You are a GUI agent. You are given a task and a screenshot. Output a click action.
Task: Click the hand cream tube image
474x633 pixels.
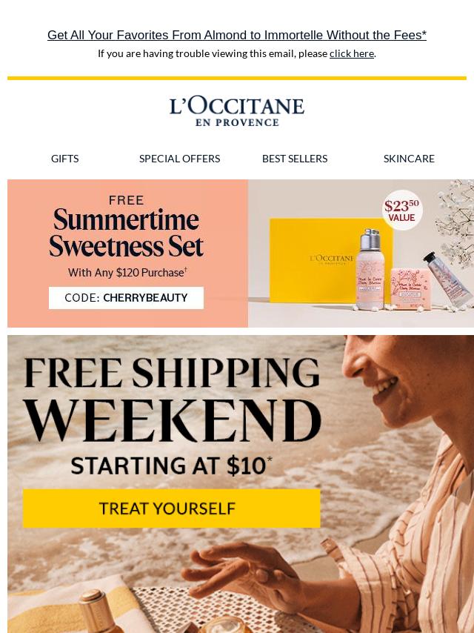click(x=449, y=279)
